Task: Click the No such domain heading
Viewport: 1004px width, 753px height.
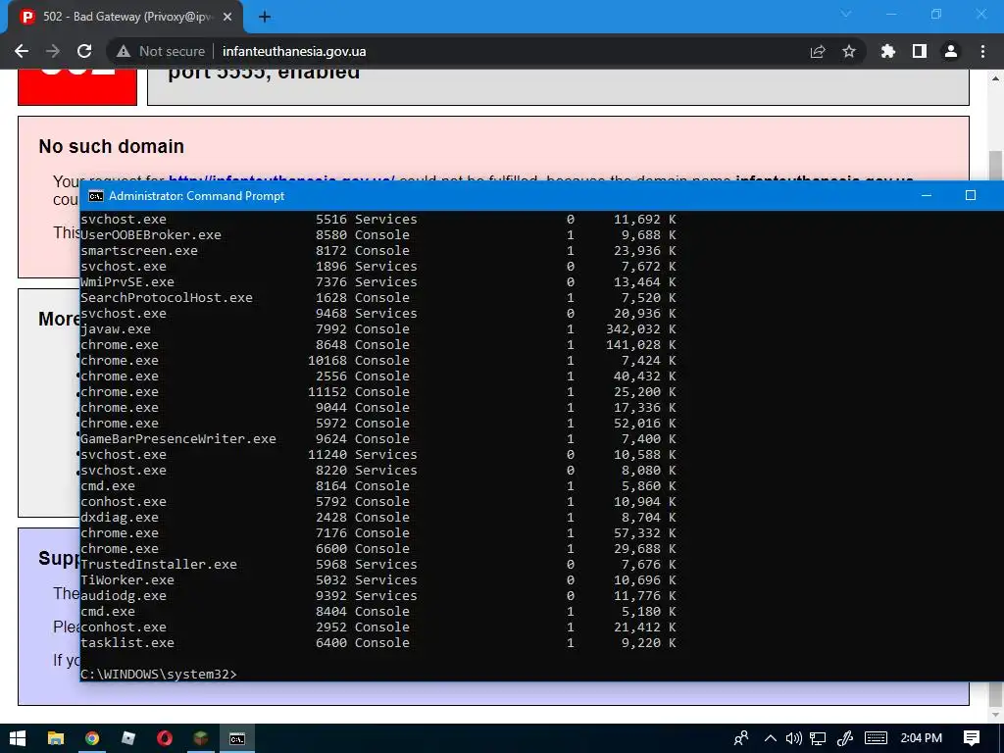Action: click(x=112, y=146)
